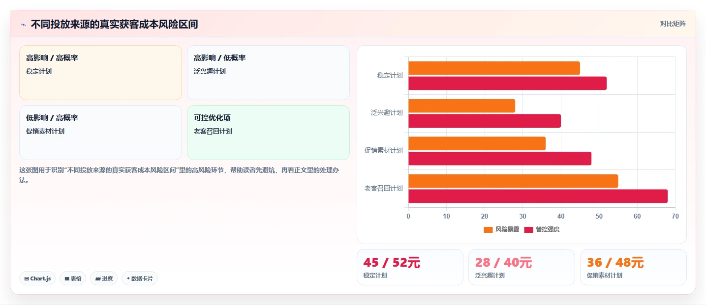The width and height of the screenshot is (706, 305).
Task: Click the 对比矩阵 label in the header
Action: (673, 24)
